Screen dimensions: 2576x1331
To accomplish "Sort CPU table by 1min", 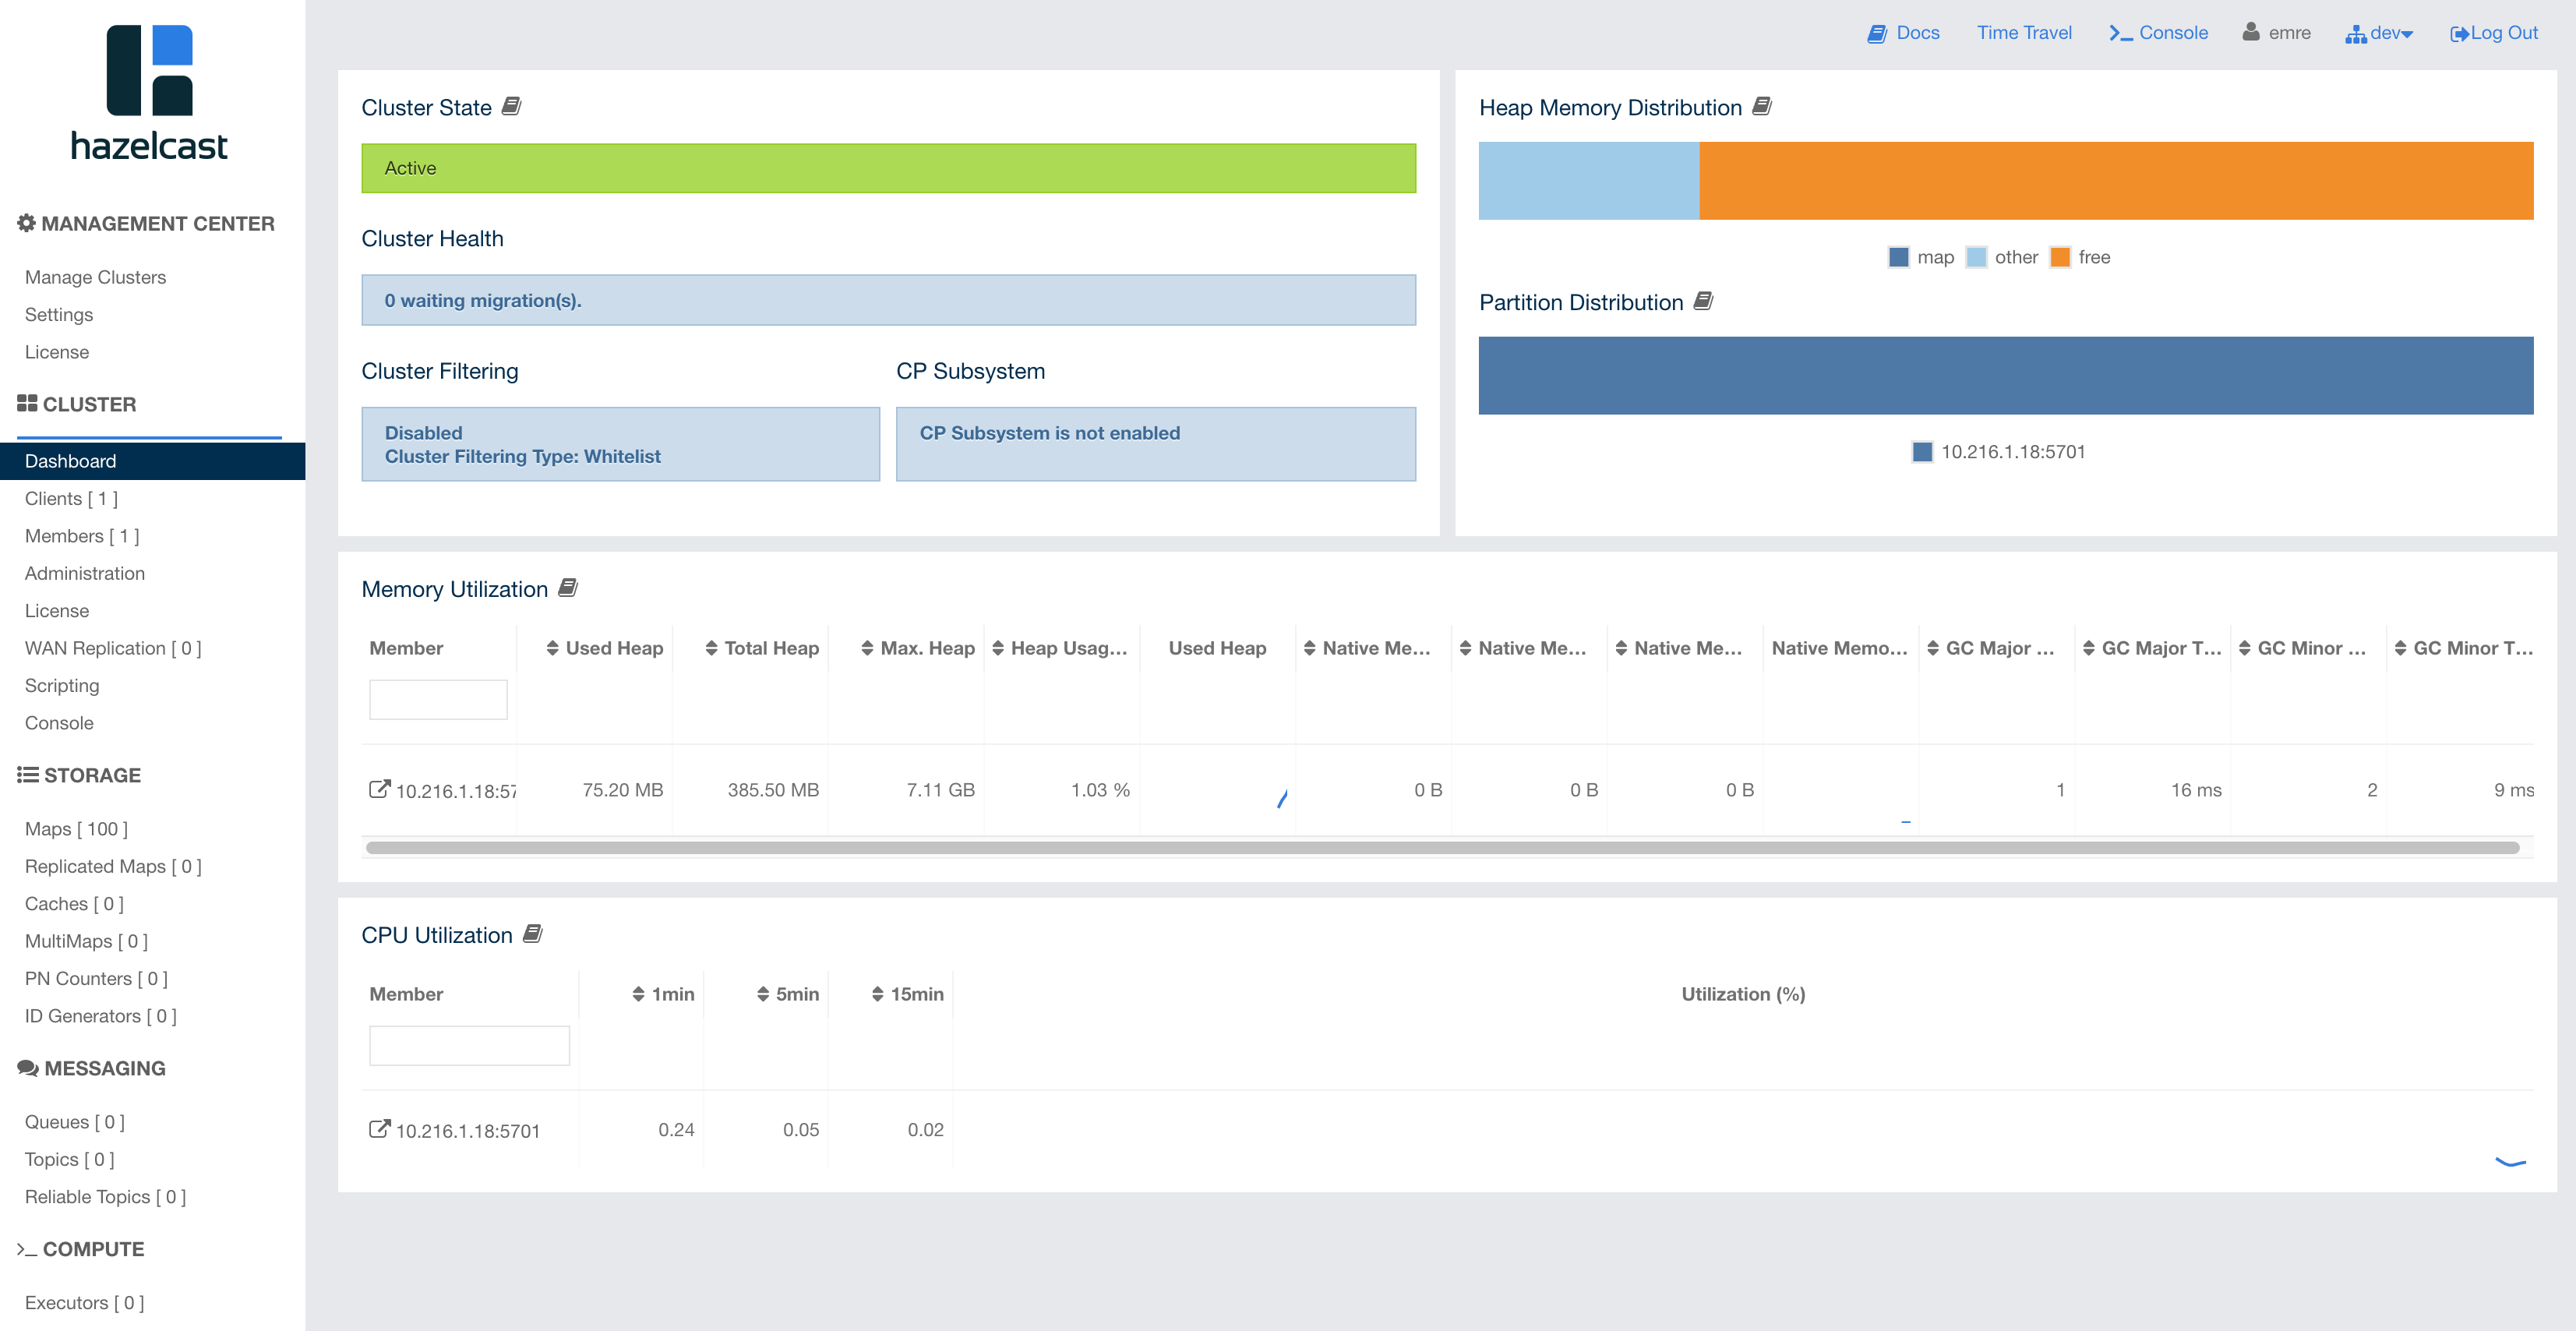I will (x=663, y=994).
